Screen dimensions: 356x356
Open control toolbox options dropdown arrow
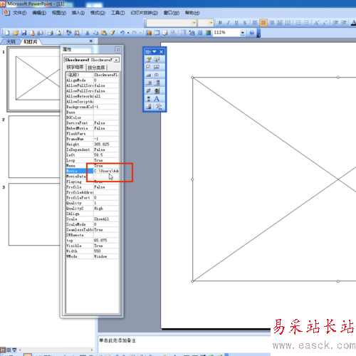pyautogui.click(x=155, y=51)
